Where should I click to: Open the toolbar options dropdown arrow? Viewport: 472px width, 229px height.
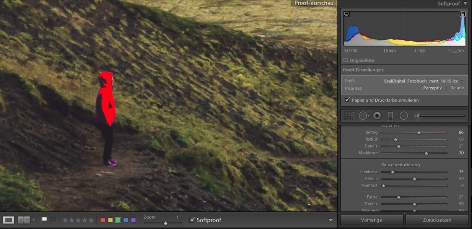pos(330,220)
